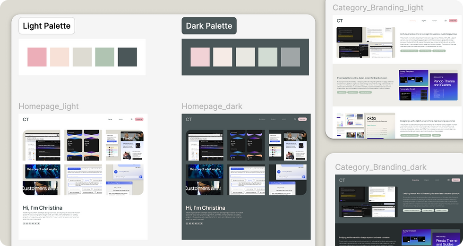Open the Digital nav item in Homepage_light
This screenshot has height=246, width=463.
tap(110, 119)
